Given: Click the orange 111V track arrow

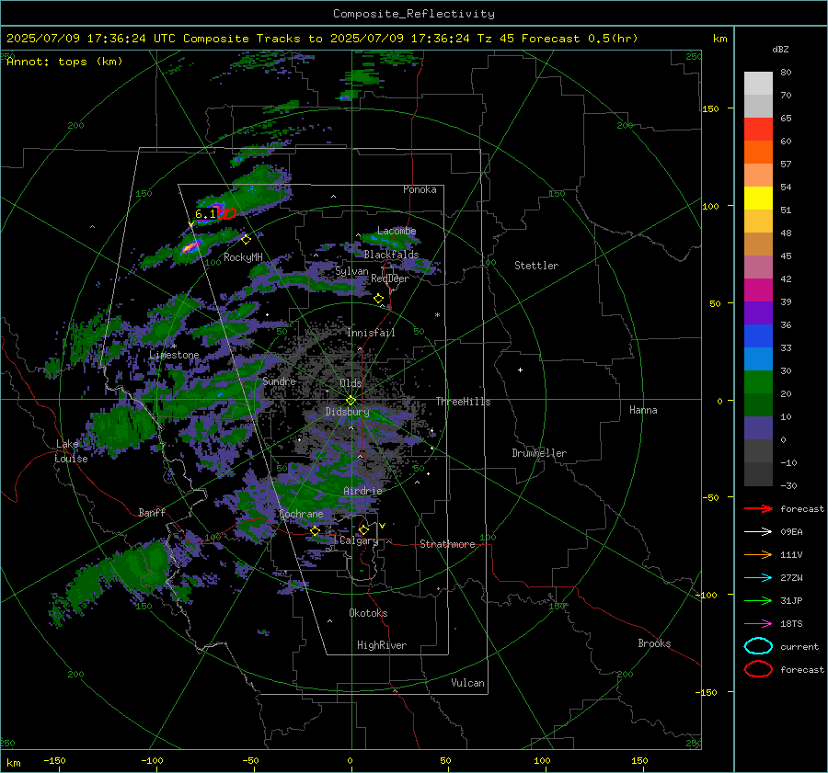Looking at the screenshot, I should tap(758, 554).
